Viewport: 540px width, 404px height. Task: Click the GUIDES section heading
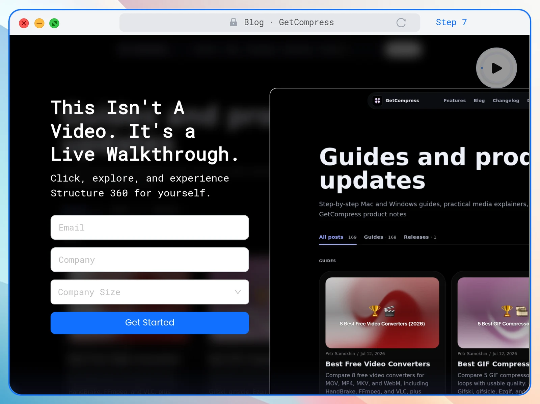[x=327, y=261]
